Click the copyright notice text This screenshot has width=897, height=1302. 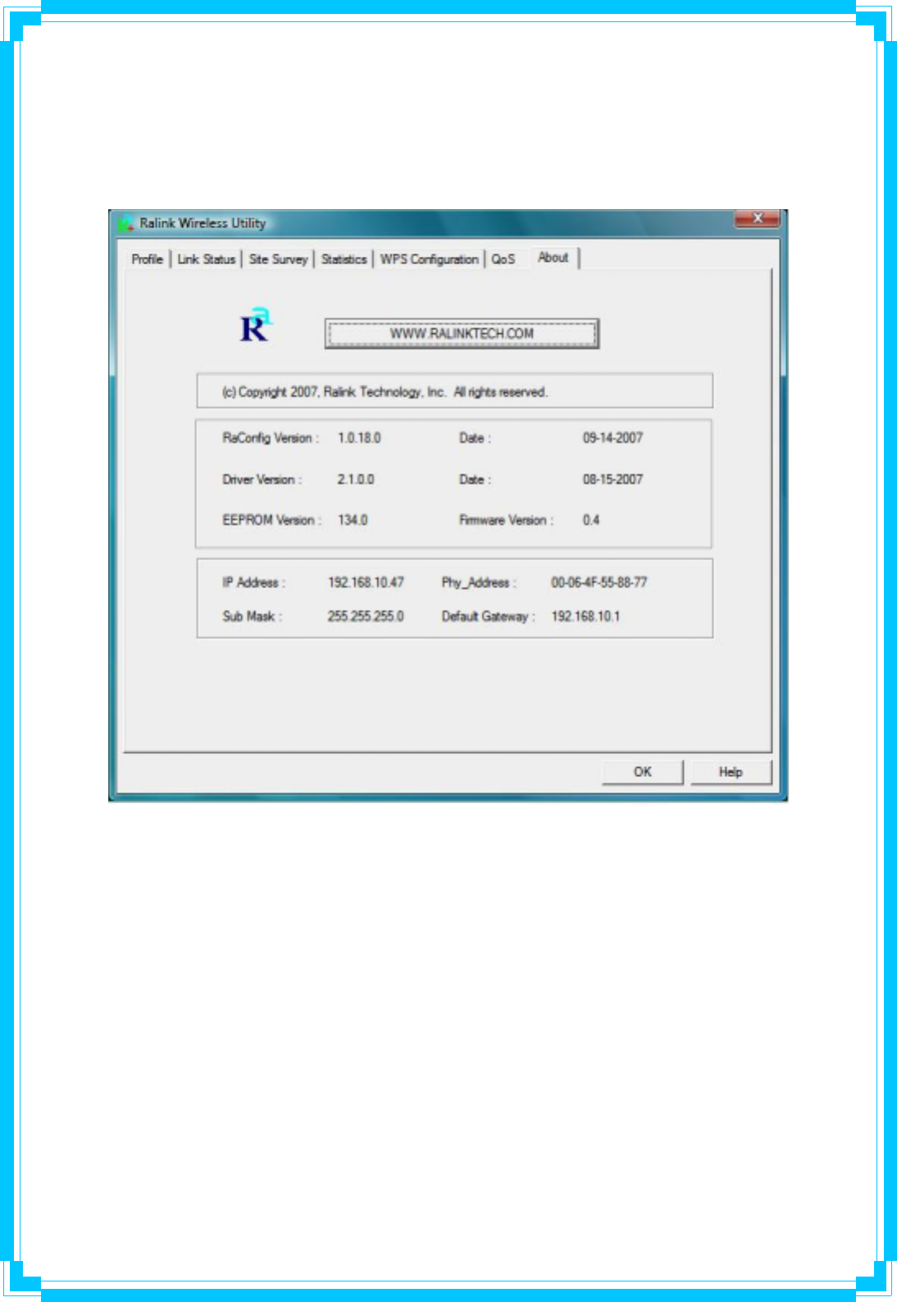click(x=385, y=392)
